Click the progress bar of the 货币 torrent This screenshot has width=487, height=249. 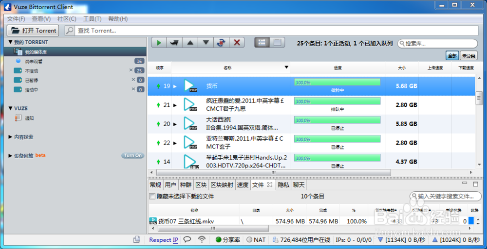(337, 83)
